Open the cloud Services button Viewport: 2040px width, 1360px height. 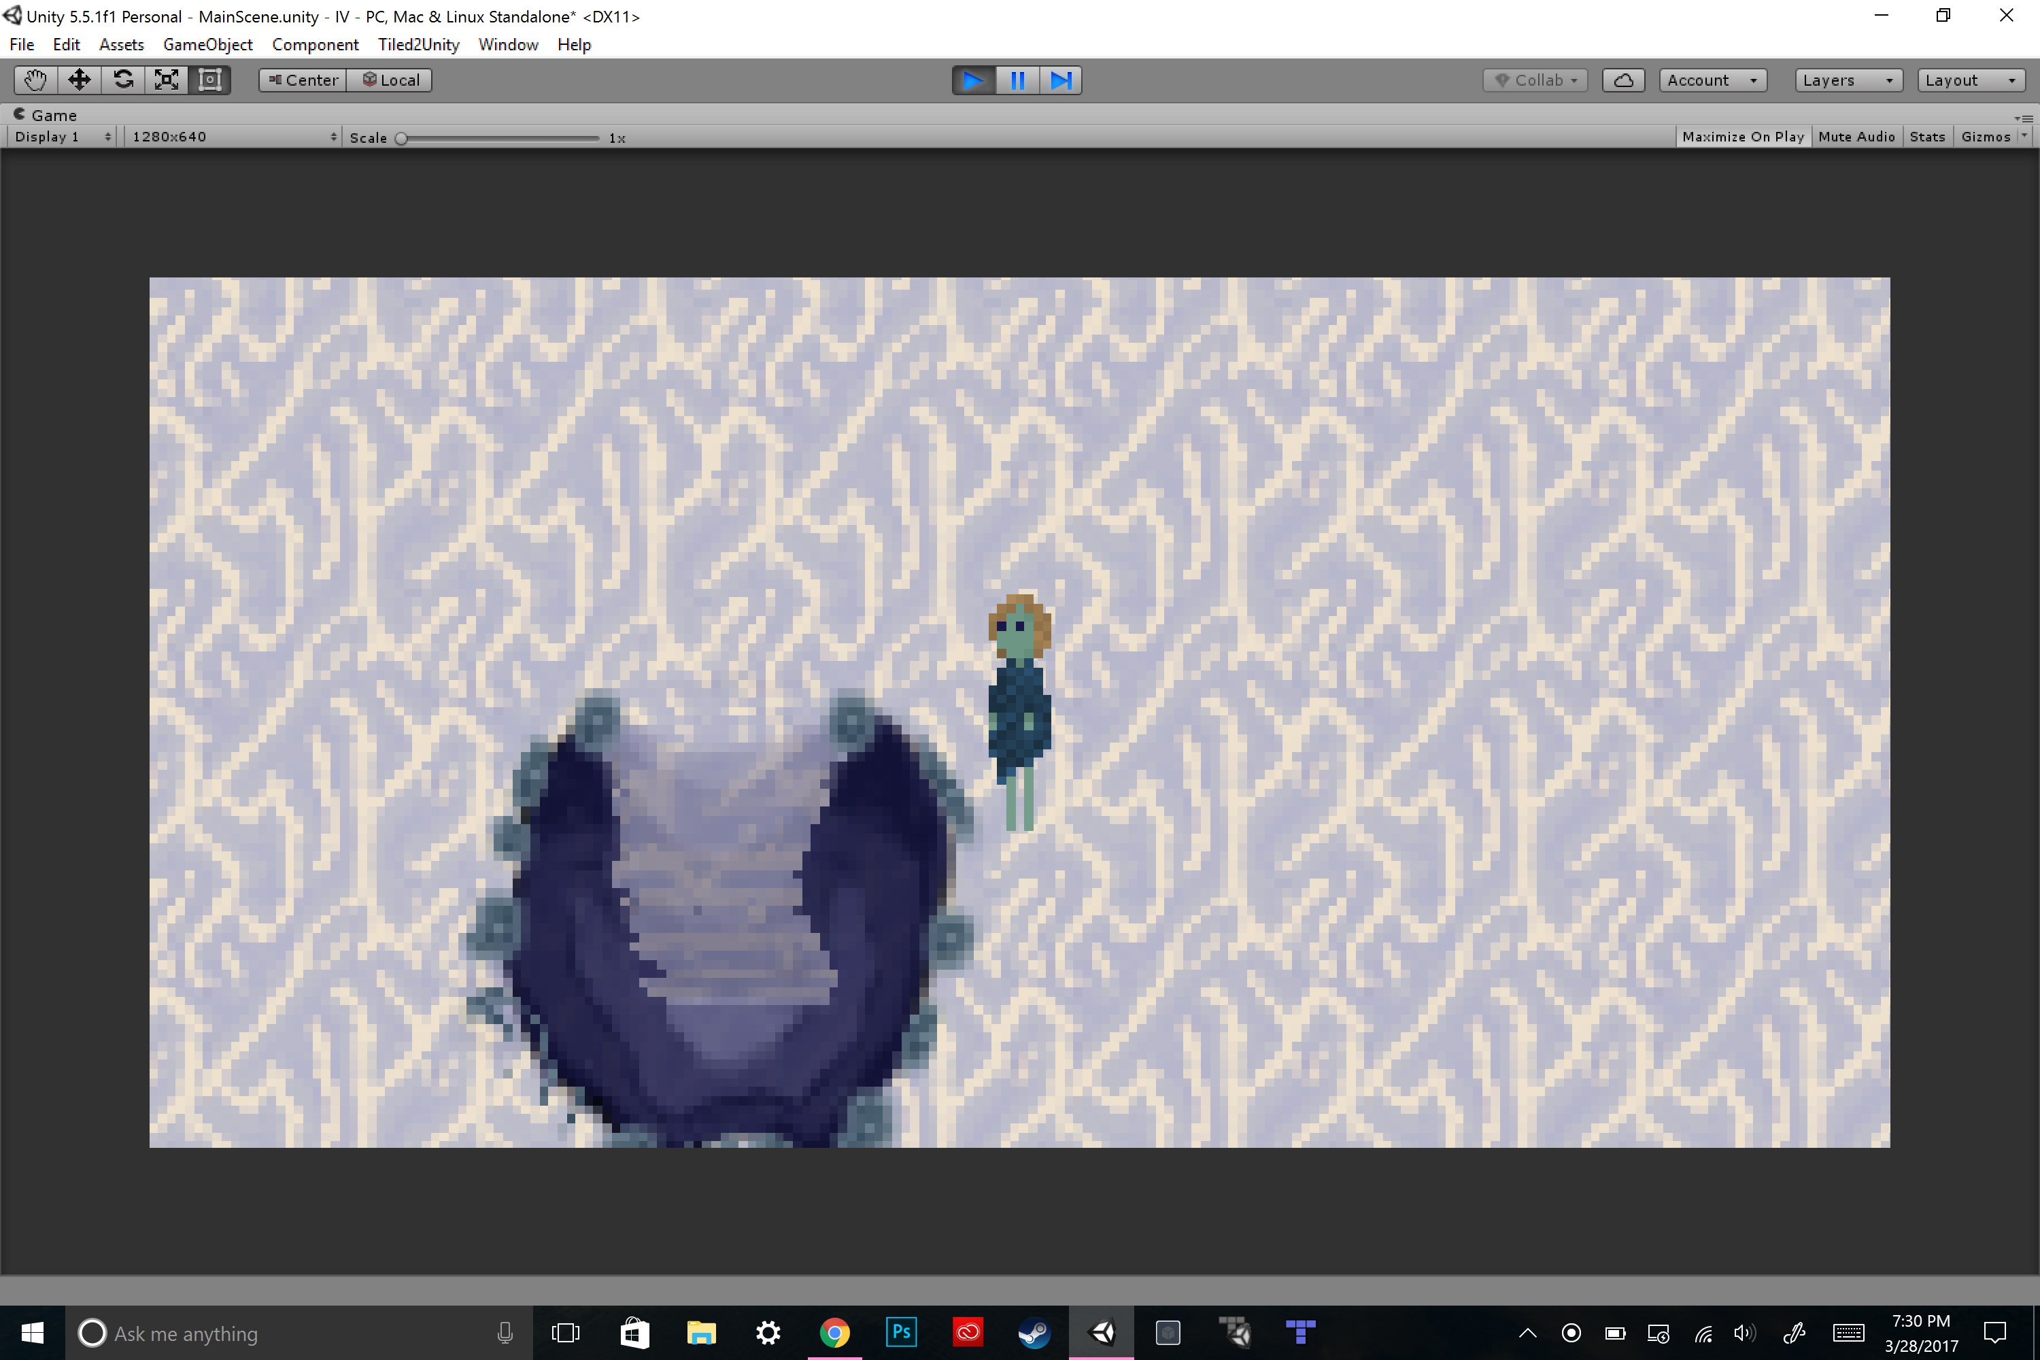[1624, 80]
